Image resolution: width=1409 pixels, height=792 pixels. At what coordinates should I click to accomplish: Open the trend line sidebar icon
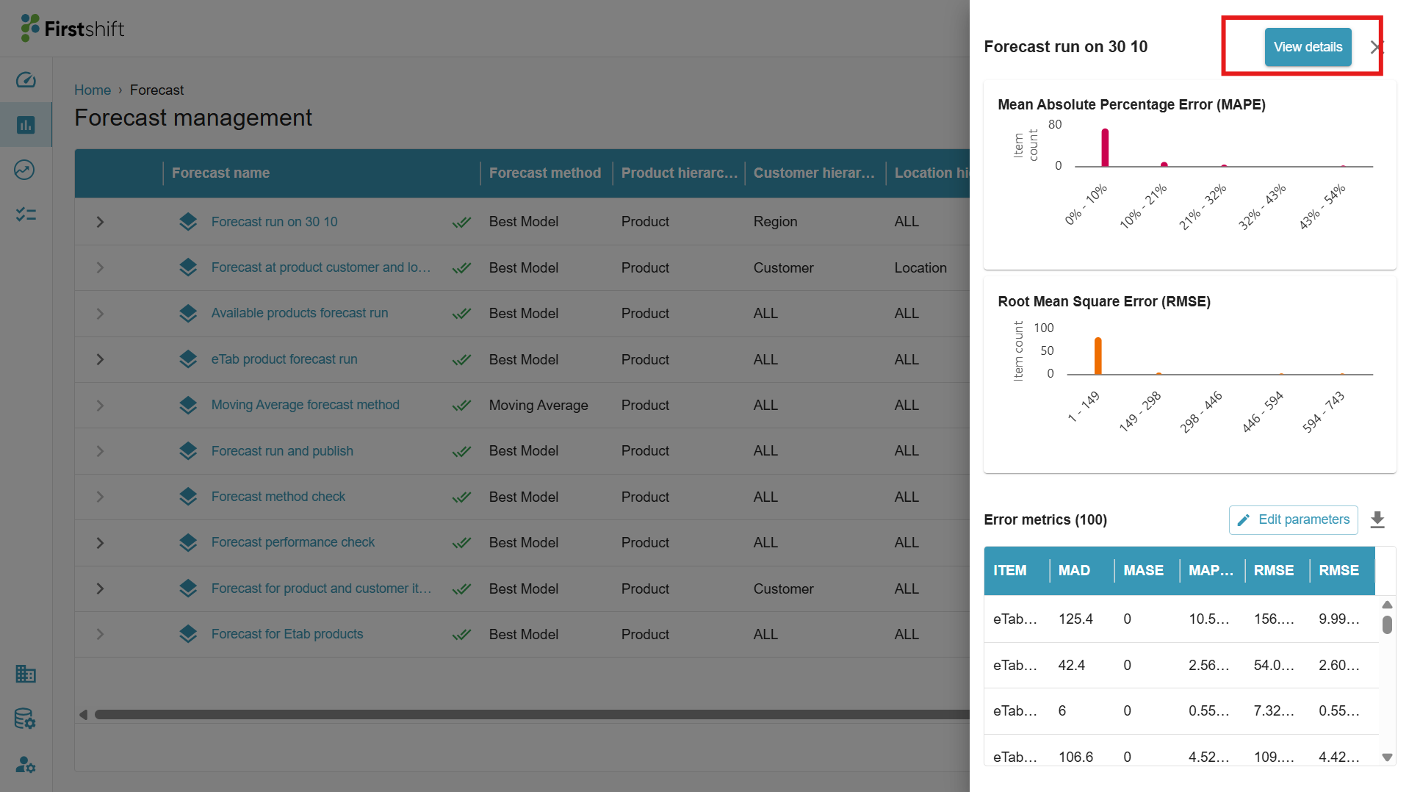click(x=25, y=170)
